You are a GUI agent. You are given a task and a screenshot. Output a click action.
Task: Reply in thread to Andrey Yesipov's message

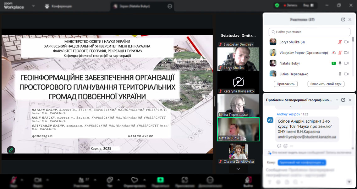279,146
